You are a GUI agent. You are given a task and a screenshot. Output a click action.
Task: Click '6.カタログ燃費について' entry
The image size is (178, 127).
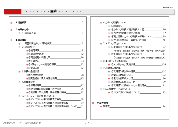click(x=115, y=23)
